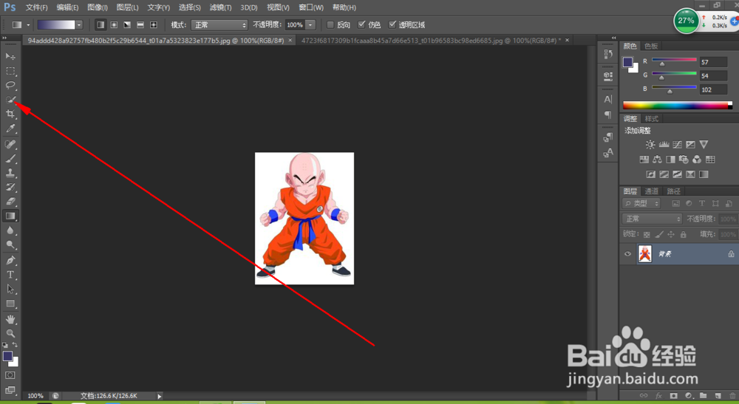Open the 不透明度 opacity dropdown arrow

point(310,25)
